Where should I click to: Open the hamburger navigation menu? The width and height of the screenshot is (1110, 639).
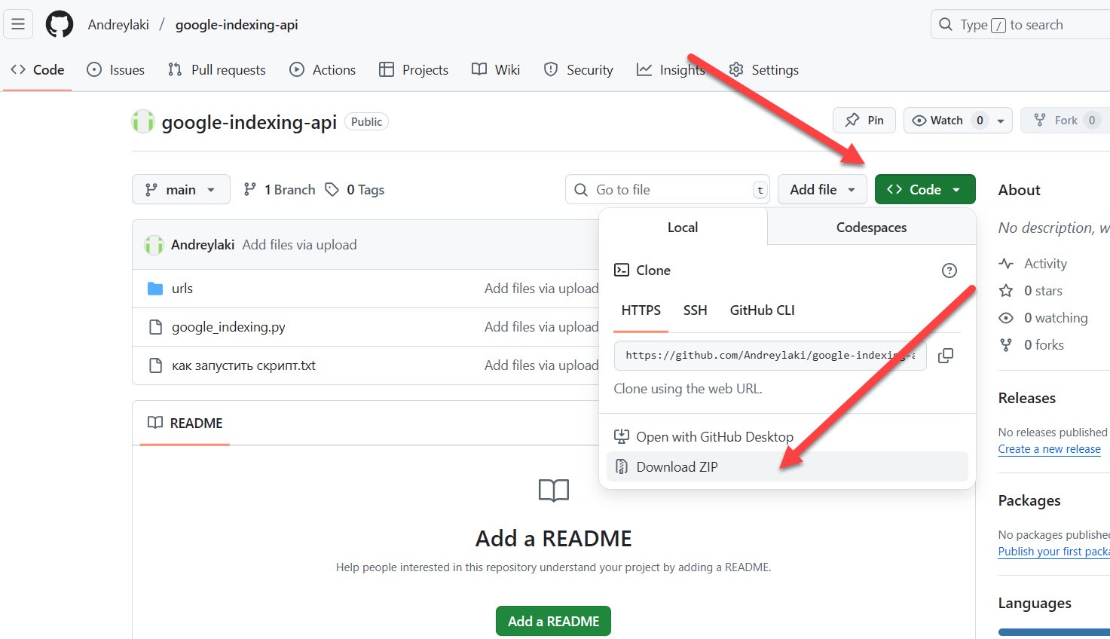(18, 24)
